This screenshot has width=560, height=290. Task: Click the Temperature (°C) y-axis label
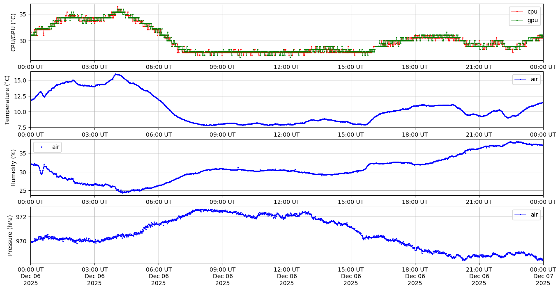[7, 100]
